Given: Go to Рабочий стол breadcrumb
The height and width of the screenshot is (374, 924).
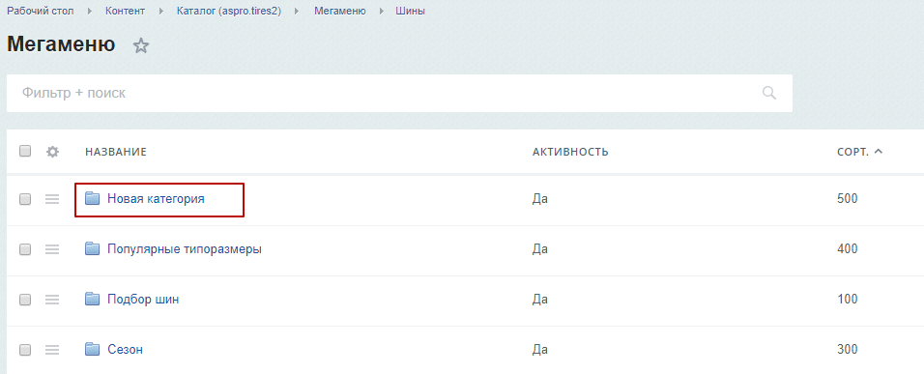Looking at the screenshot, I should pos(41,12).
